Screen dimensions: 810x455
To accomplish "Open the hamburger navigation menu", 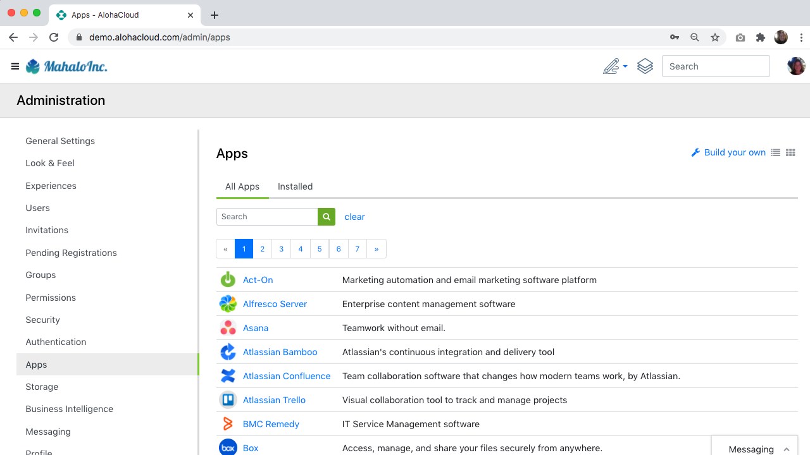I will [x=15, y=66].
